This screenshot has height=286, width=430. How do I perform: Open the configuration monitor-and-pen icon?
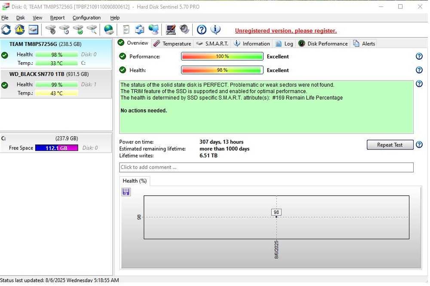(x=171, y=30)
